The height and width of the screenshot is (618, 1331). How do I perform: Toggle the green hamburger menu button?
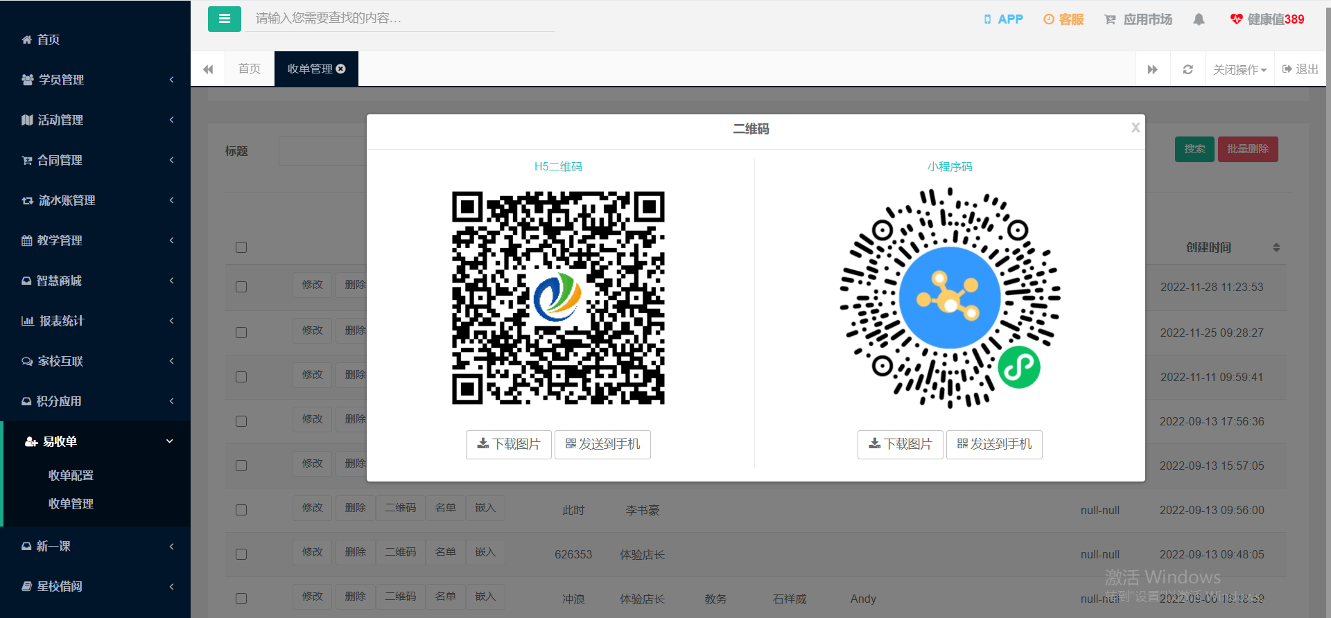(x=224, y=19)
